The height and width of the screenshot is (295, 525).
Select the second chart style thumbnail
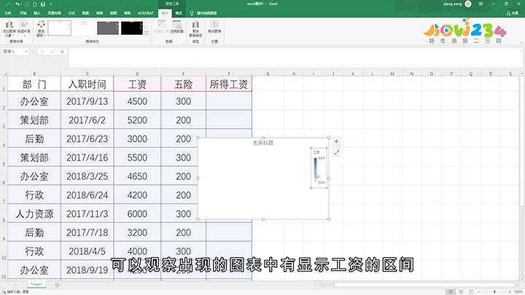[84, 28]
